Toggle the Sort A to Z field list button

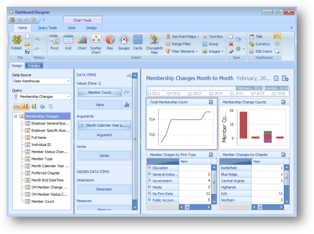(x=25, y=107)
